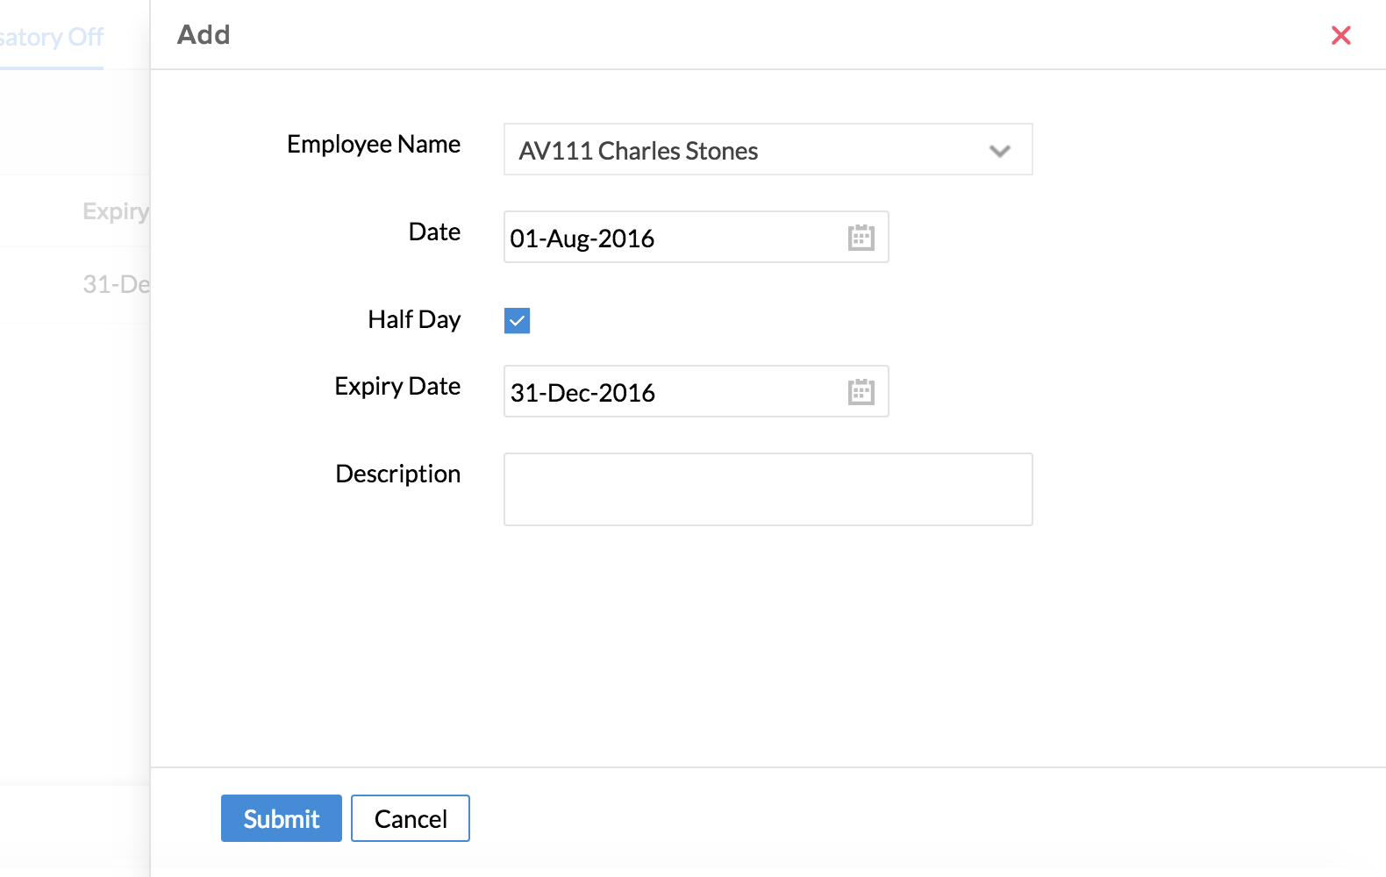Close the Add panel with red X
Screen dimensions: 1386x877
(x=1340, y=35)
